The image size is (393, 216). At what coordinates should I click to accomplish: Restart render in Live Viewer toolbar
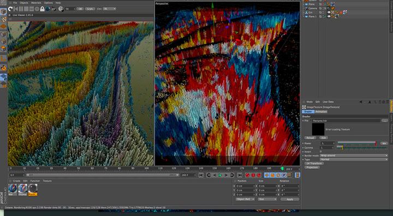click(10, 9)
